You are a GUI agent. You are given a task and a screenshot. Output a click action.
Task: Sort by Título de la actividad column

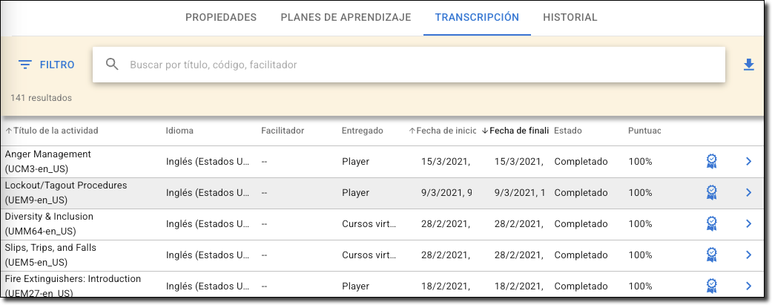tap(56, 131)
